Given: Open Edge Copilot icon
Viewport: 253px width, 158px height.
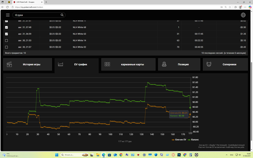Looking at the screenshot, I should pyautogui.click(x=250, y=7).
